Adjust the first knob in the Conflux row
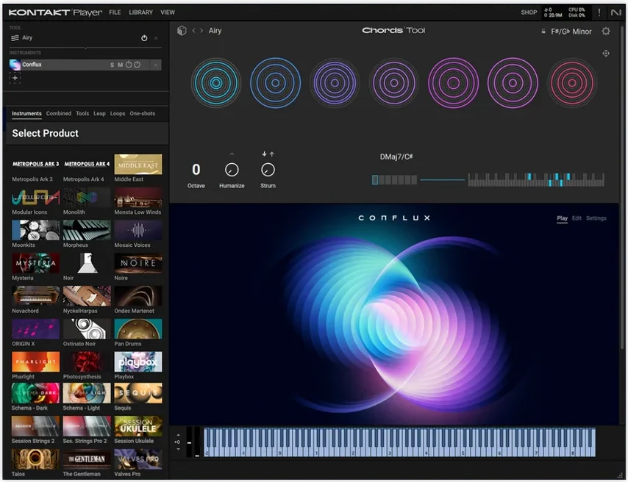This screenshot has width=628, height=482. 129,65
